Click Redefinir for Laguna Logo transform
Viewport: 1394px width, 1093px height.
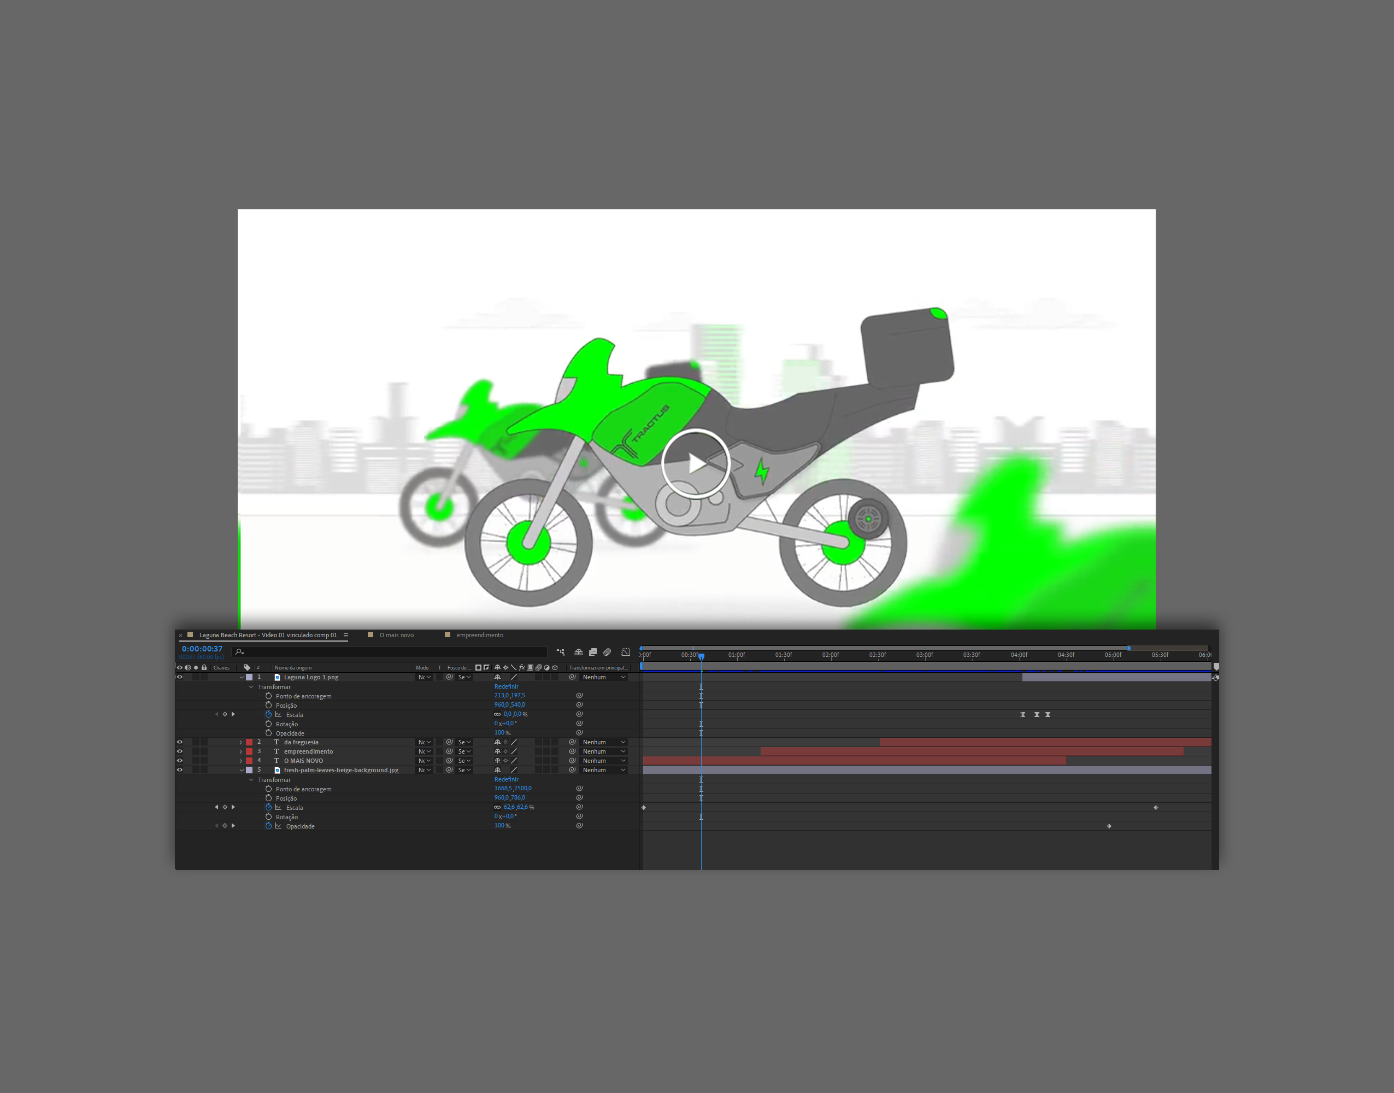tap(506, 686)
